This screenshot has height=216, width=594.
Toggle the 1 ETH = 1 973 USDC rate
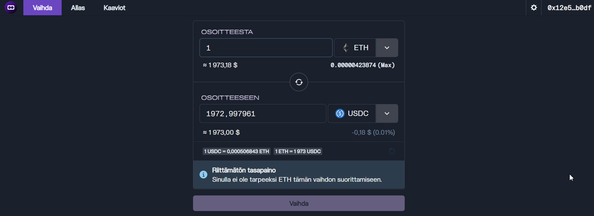[x=298, y=151]
